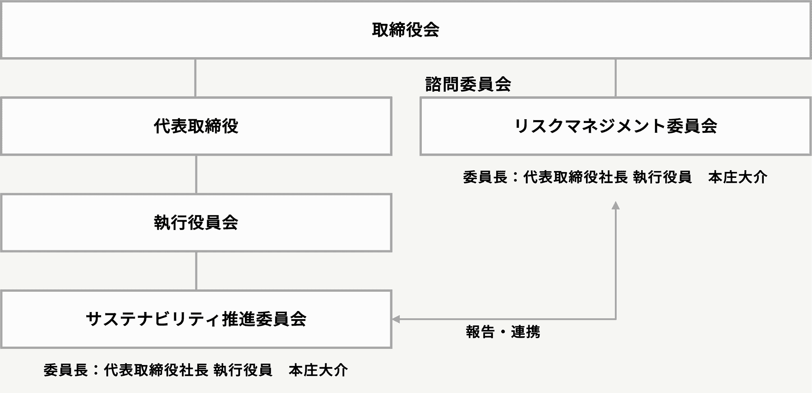Click the vertical arrow line segment above 報告・連携
The width and height of the screenshot is (812, 393).
tap(616, 264)
